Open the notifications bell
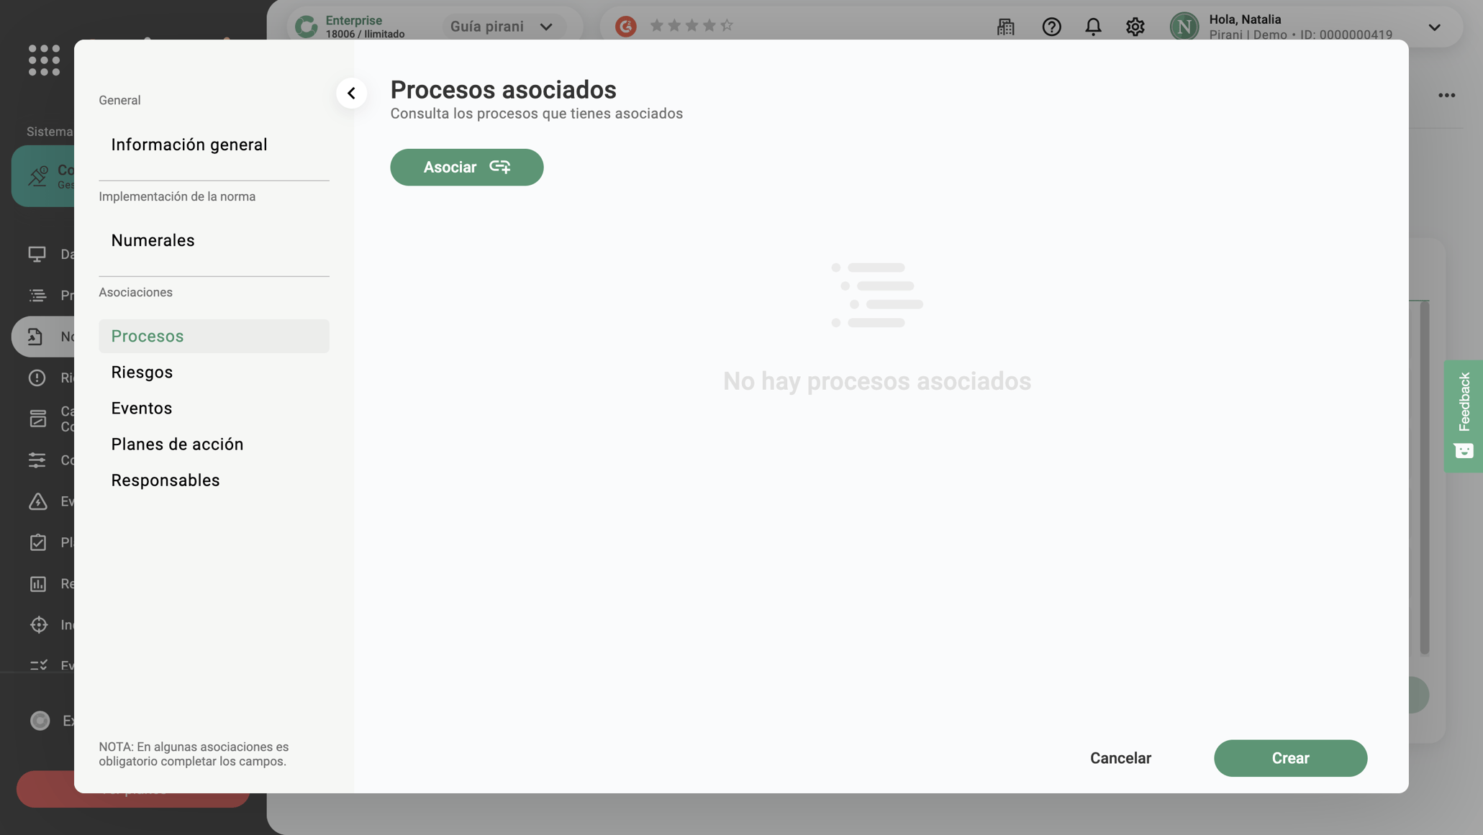The image size is (1483, 835). pyautogui.click(x=1093, y=27)
